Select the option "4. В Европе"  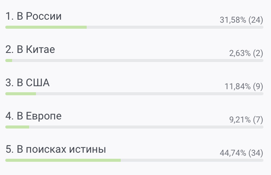34,116
